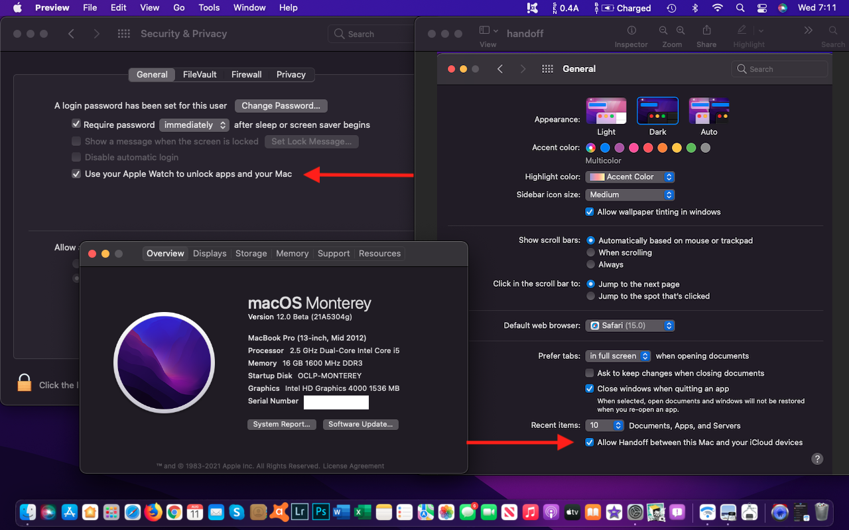Click the Change Password button

(x=281, y=106)
